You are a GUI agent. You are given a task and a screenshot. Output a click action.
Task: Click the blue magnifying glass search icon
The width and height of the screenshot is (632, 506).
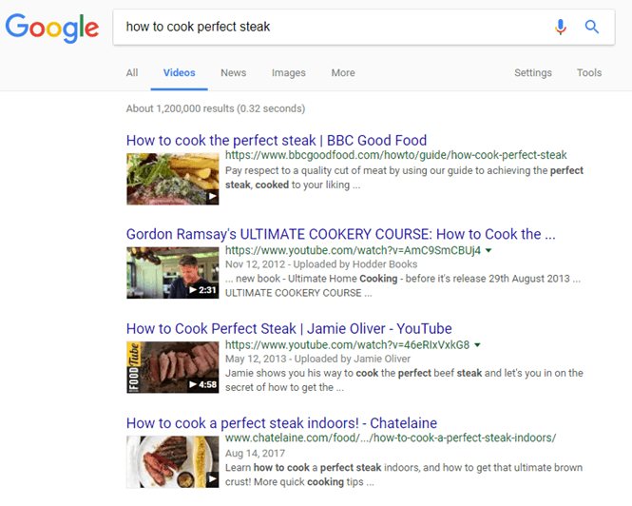[x=592, y=27]
